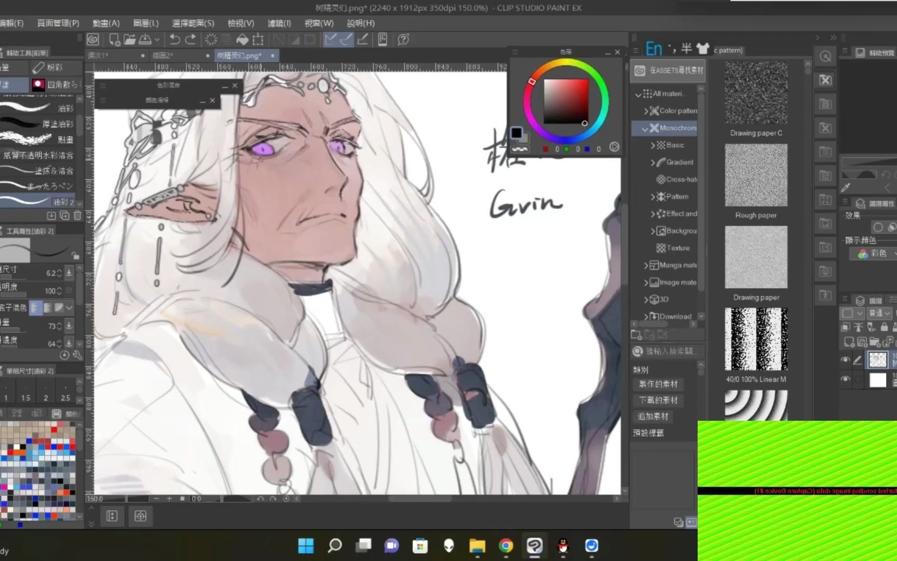Click the 追加素材 filter tag
This screenshot has width=897, height=561.
click(x=653, y=417)
